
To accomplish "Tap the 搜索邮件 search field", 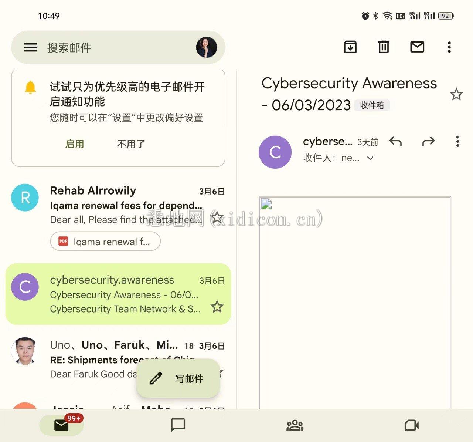I will pos(118,47).
